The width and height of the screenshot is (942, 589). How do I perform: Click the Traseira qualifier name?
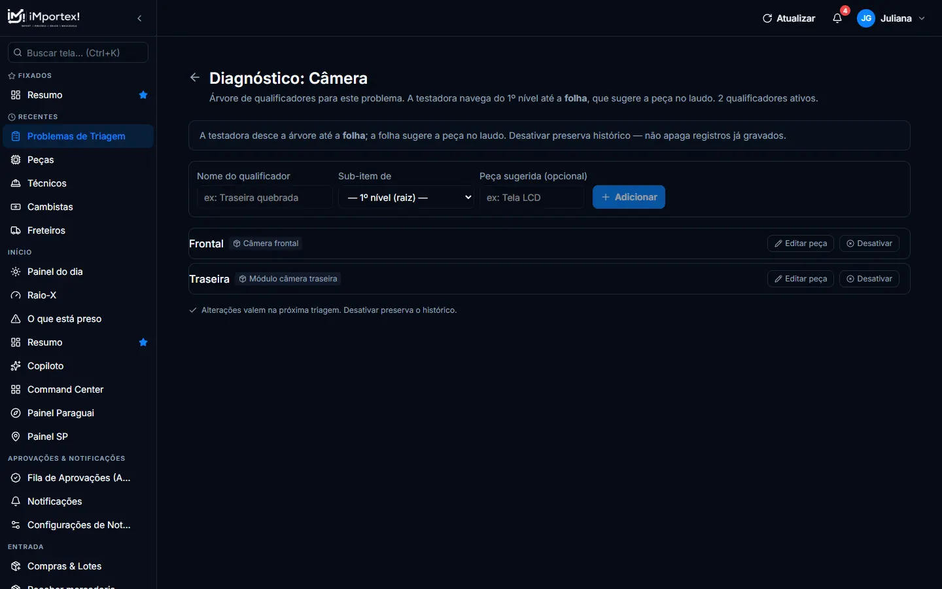coord(209,279)
